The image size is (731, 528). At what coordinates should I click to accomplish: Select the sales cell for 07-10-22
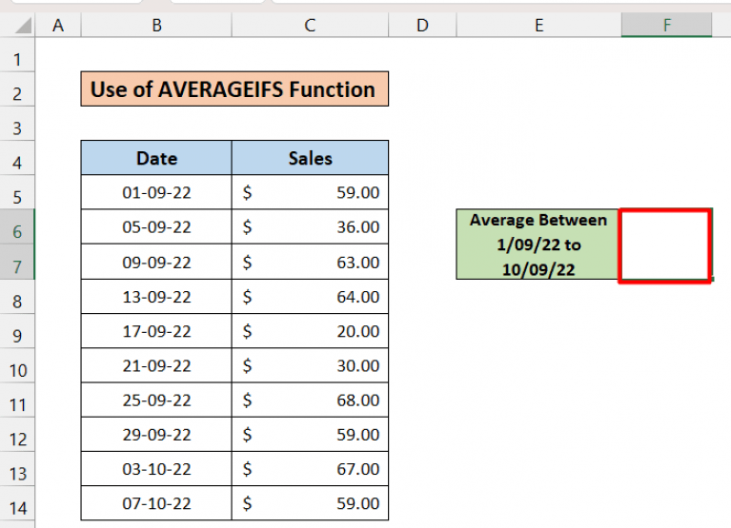[x=310, y=503]
